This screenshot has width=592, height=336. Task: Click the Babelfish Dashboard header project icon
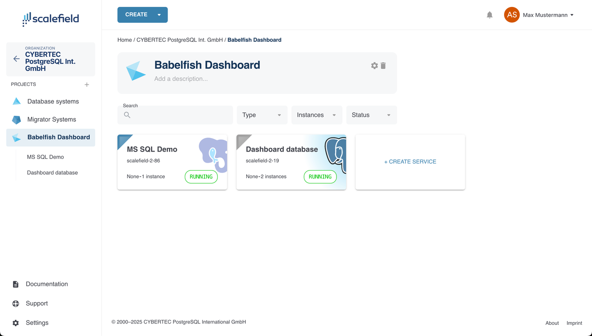tap(136, 71)
